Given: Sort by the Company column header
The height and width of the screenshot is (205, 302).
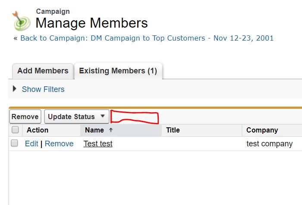Looking at the screenshot, I should click(262, 130).
